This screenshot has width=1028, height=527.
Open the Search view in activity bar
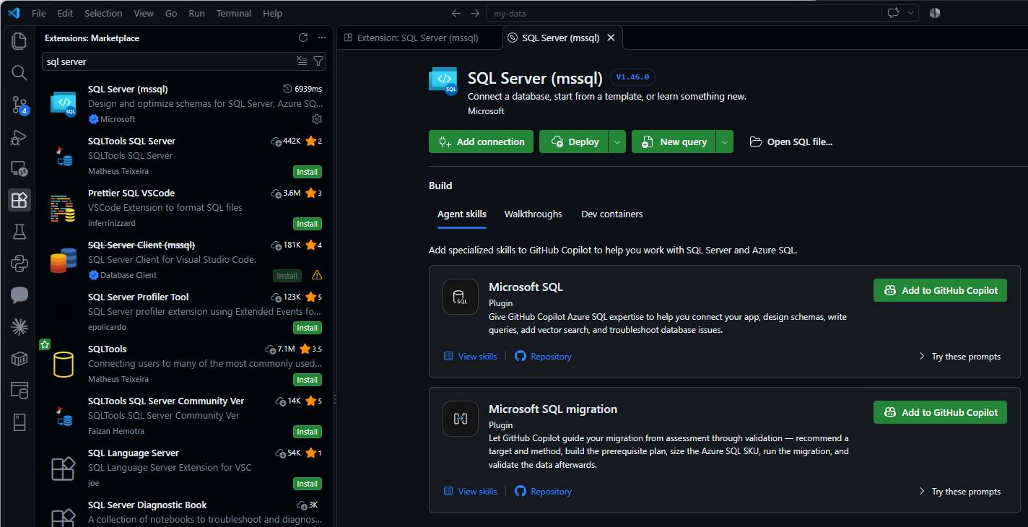tap(19, 73)
